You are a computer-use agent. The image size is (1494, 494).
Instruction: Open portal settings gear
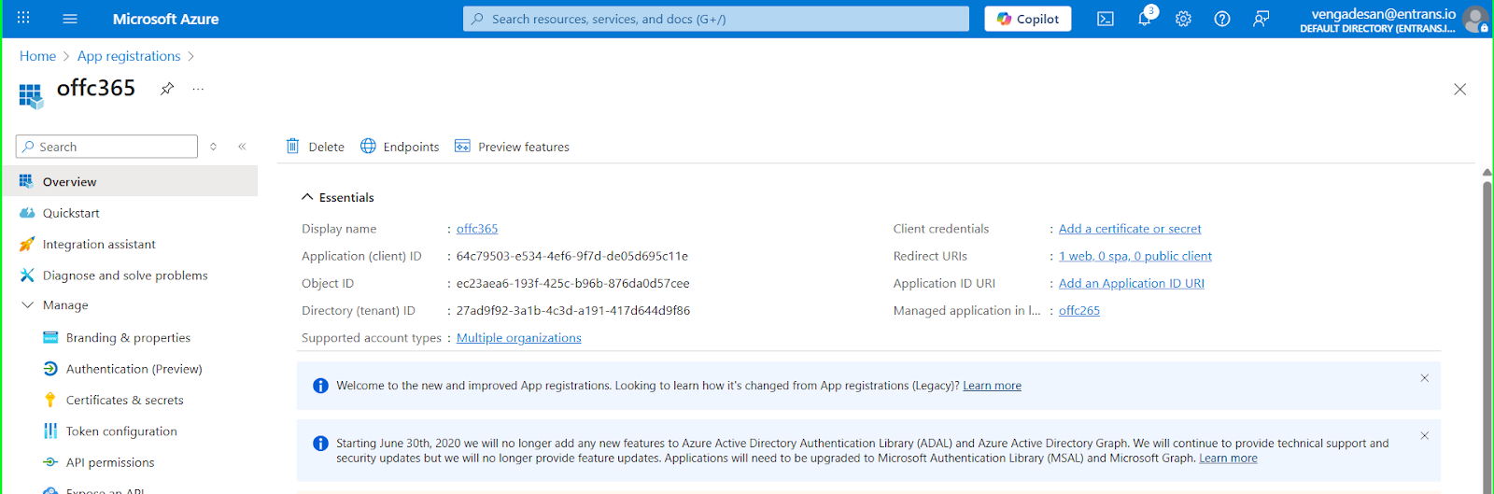pos(1183,19)
